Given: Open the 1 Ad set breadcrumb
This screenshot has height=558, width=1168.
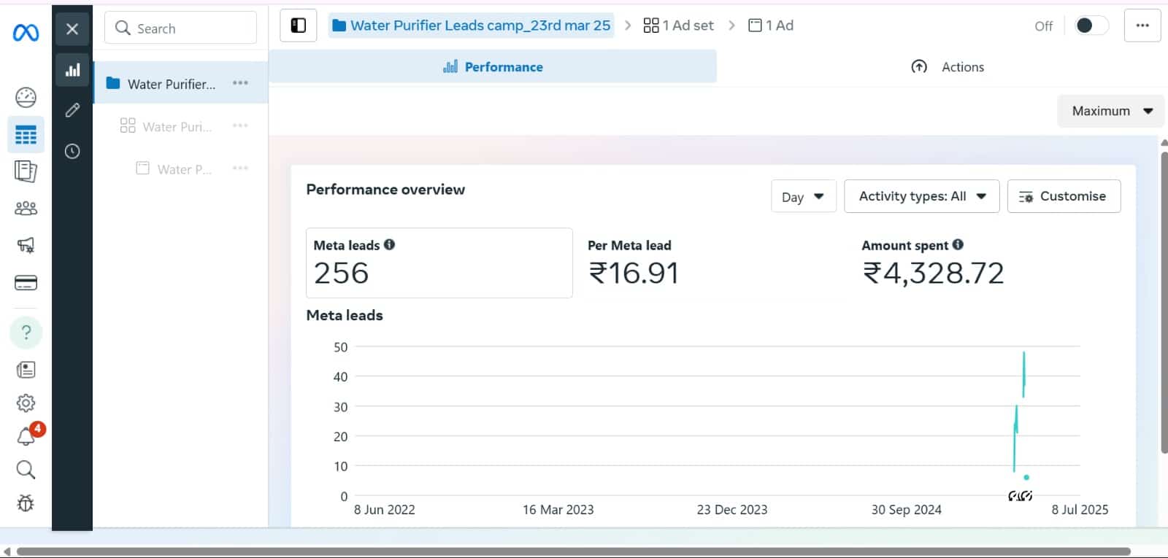Looking at the screenshot, I should (678, 26).
